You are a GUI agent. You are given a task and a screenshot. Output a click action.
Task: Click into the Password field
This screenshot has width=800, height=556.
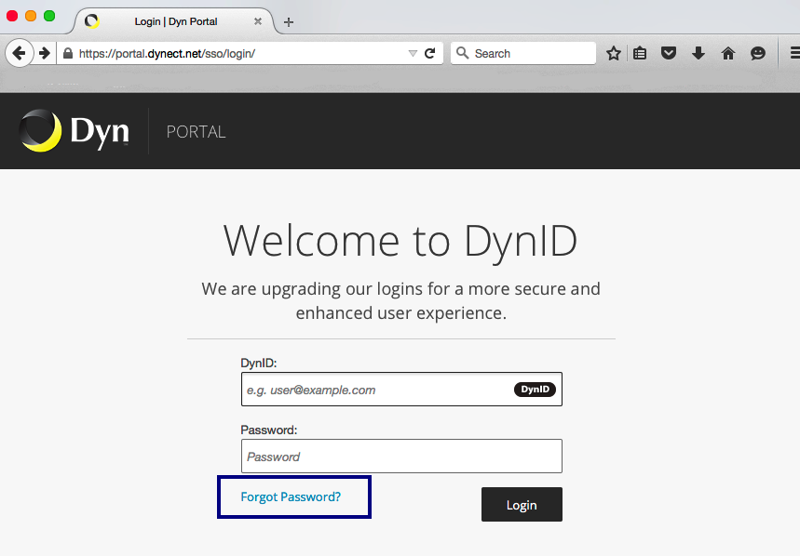pyautogui.click(x=401, y=457)
